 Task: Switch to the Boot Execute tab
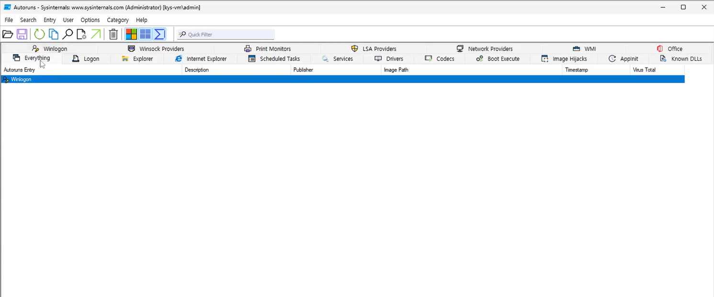pos(498,59)
